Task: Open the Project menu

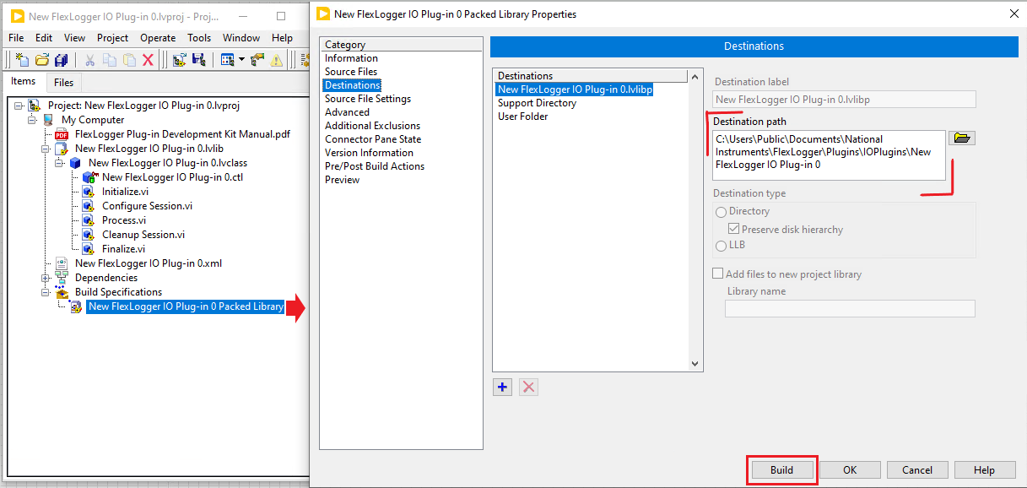Action: point(112,38)
